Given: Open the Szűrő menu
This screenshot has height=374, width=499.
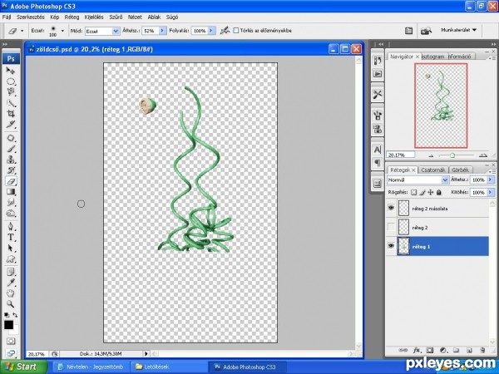Looking at the screenshot, I should click(x=116, y=17).
